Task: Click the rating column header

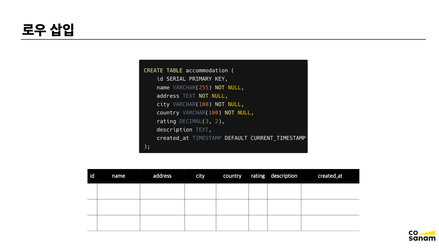Action: 258,176
